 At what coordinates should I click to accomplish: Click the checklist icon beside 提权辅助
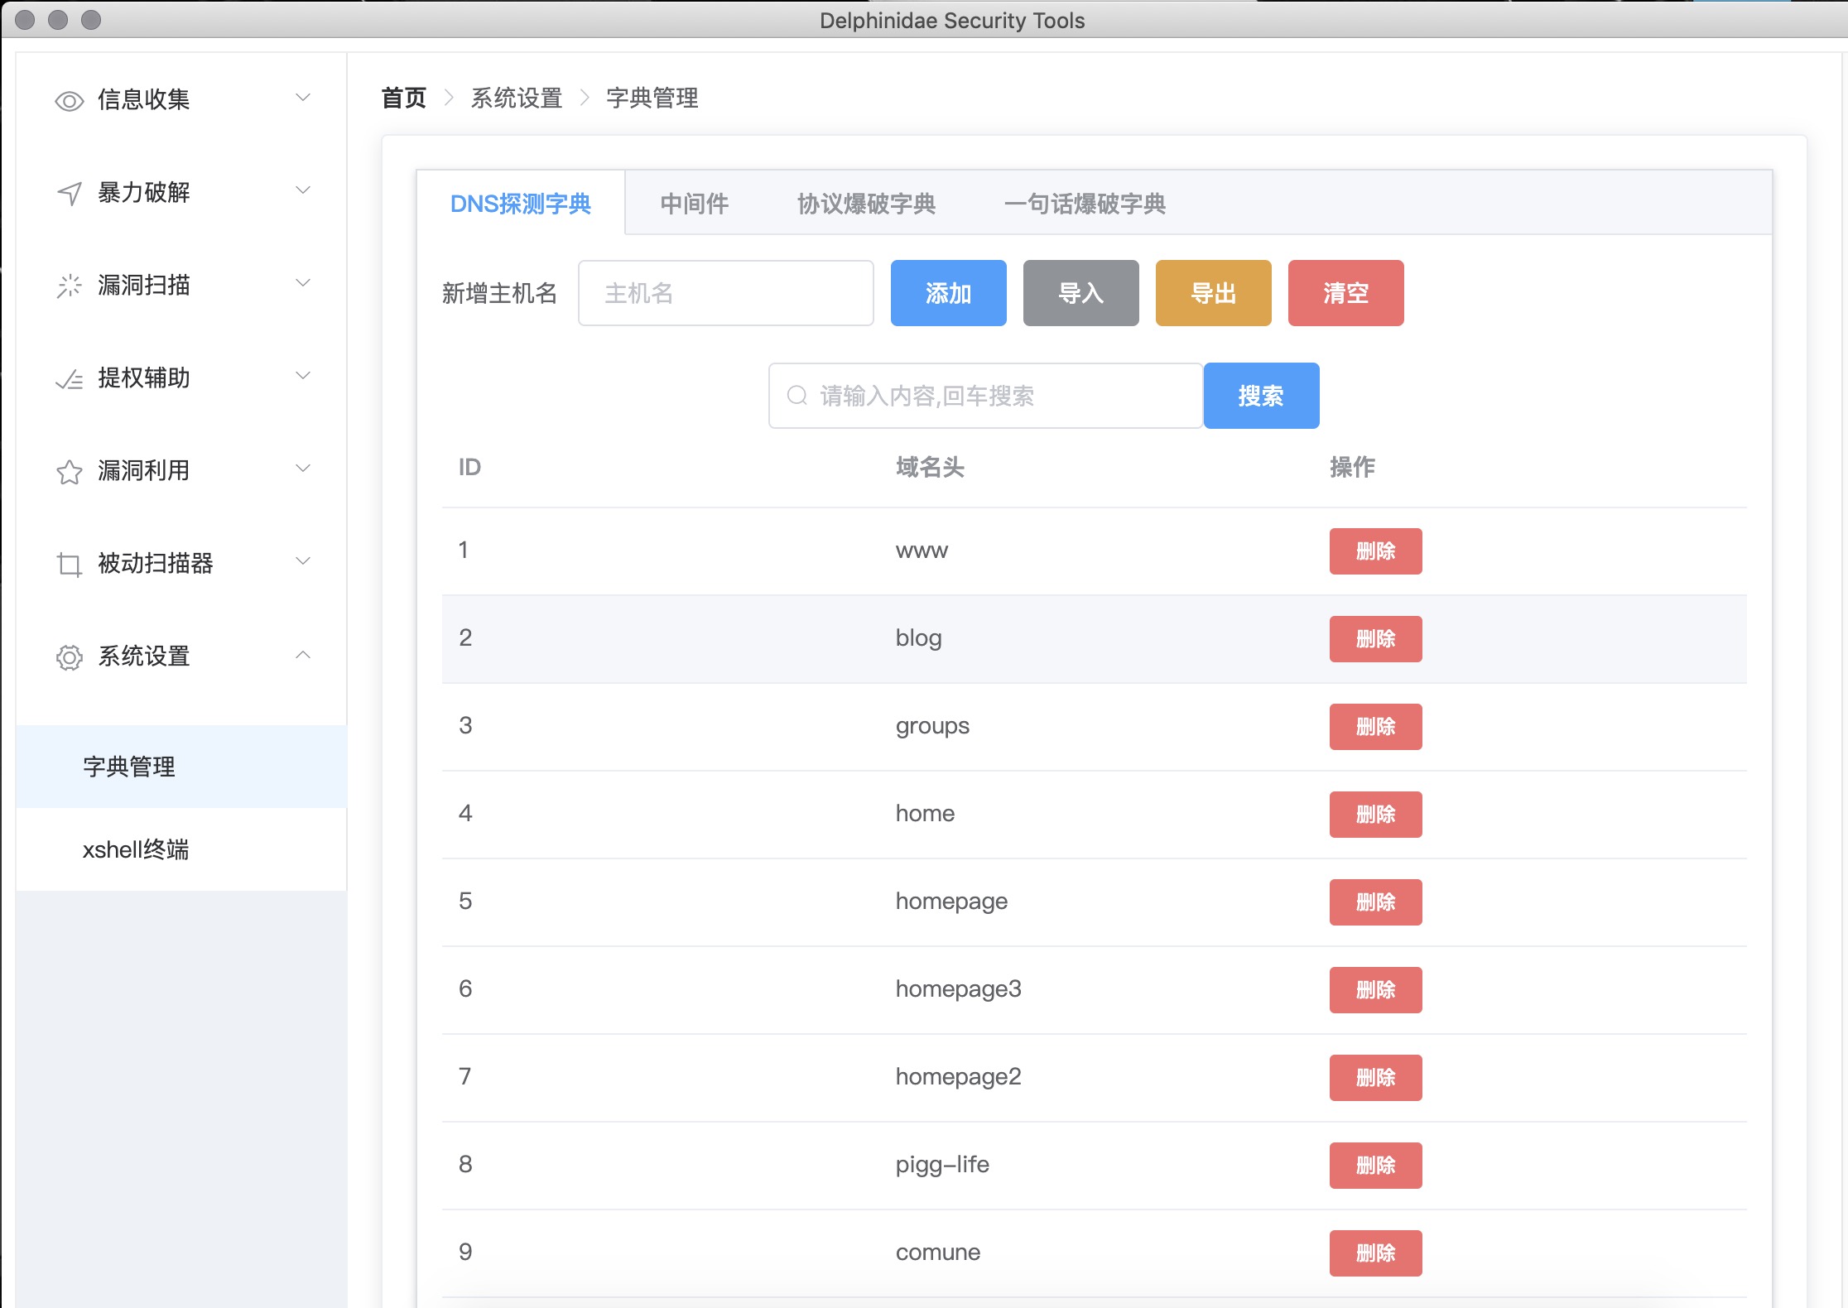tap(70, 379)
